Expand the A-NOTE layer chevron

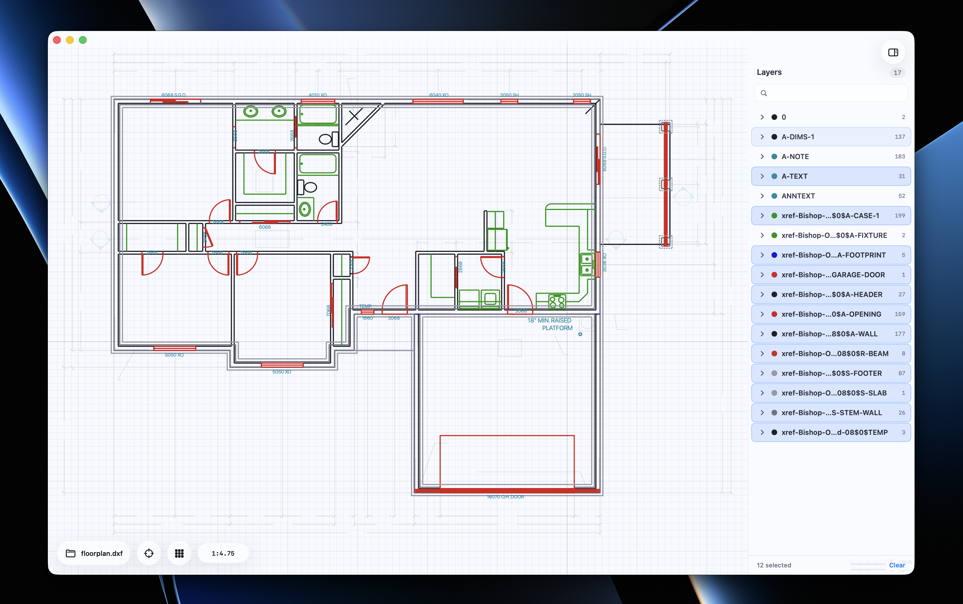[x=762, y=156]
